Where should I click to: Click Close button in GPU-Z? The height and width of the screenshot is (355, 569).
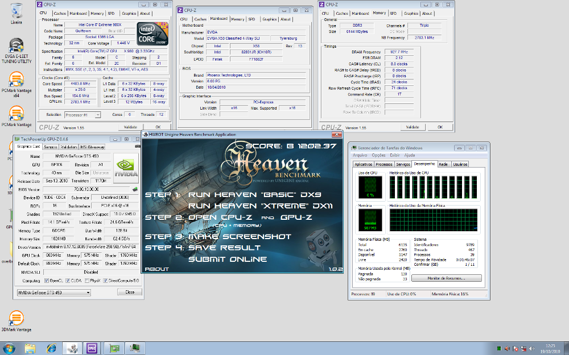coord(130,292)
